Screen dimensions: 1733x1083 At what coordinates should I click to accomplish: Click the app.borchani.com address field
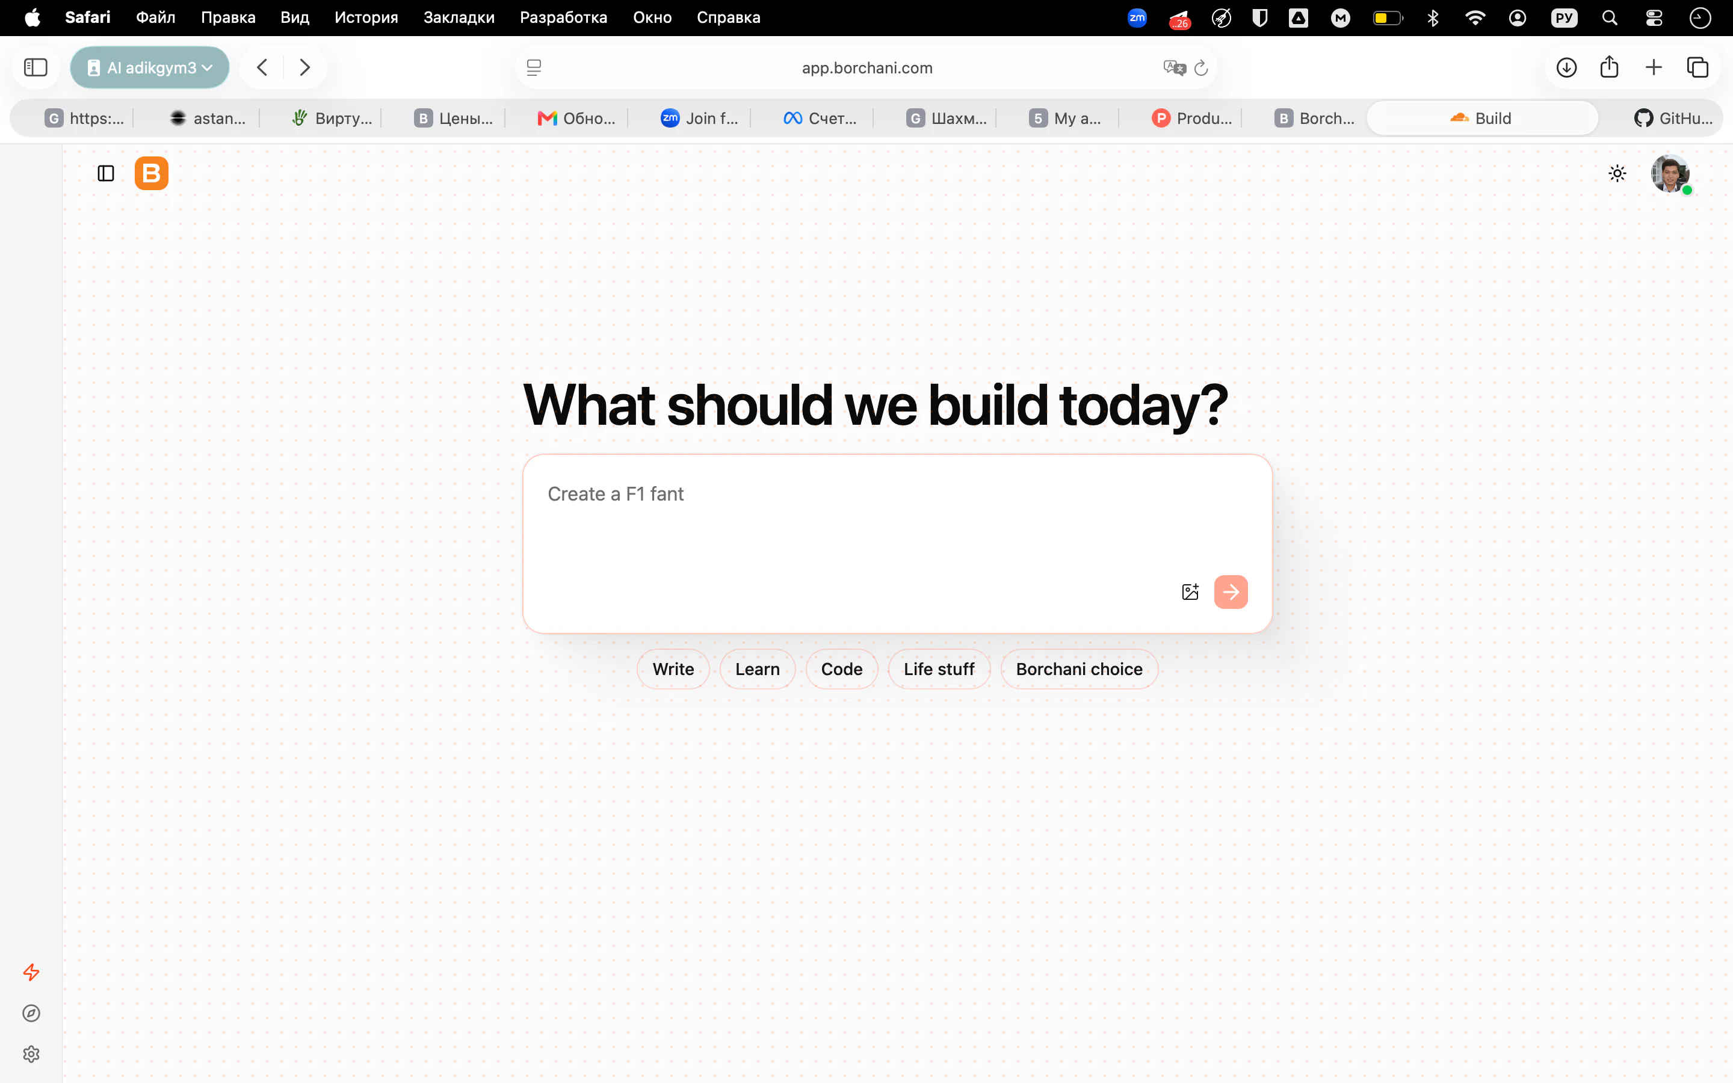pyautogui.click(x=866, y=67)
